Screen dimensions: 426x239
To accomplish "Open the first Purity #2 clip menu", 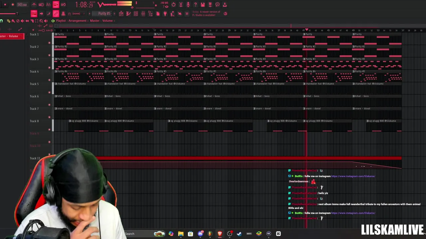I will (56, 46).
